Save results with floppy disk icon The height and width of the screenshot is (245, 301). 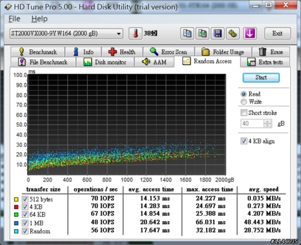point(217,33)
